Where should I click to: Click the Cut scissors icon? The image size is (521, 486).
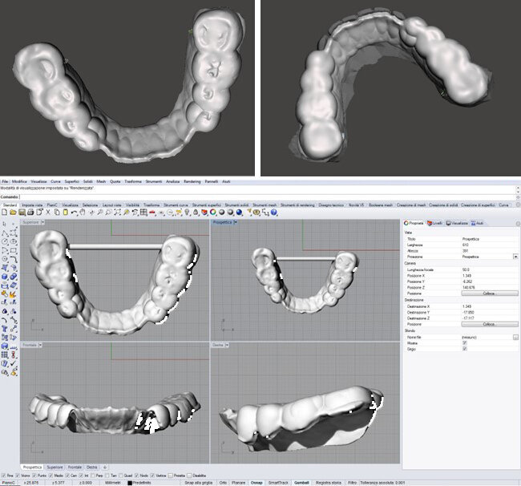48,211
